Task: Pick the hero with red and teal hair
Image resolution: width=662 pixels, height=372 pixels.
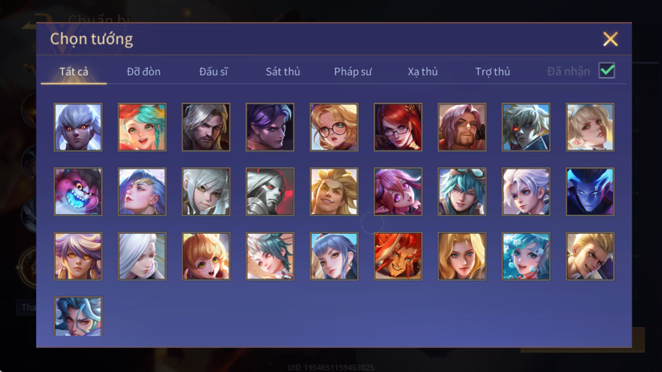Action: pos(142,127)
